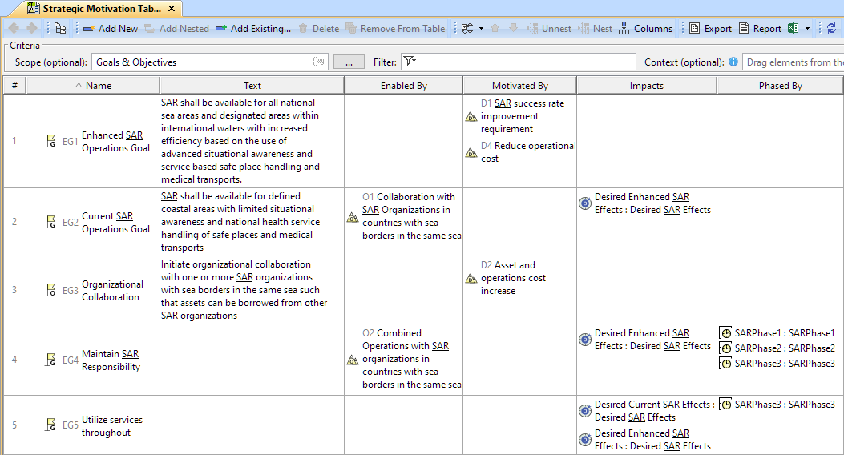844x455 pixels.
Task: Open the Columns chooser
Action: tap(645, 28)
